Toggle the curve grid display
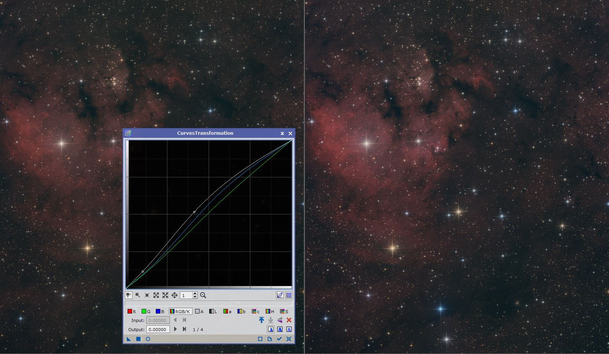 [289, 295]
